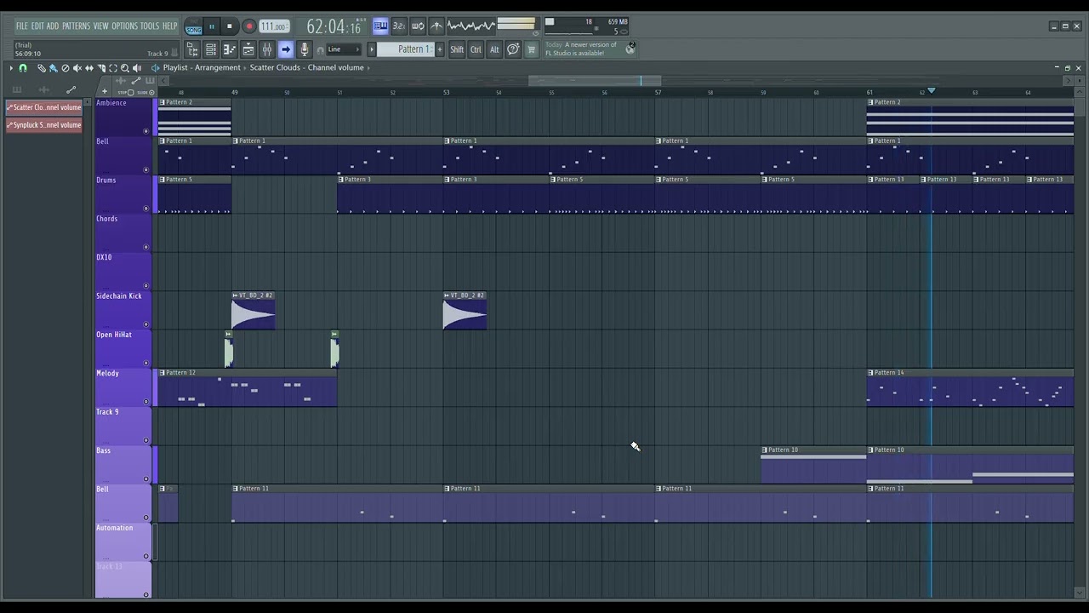Toggle loop recording icon
Viewport: 1089px width, 613px height.
point(418,26)
